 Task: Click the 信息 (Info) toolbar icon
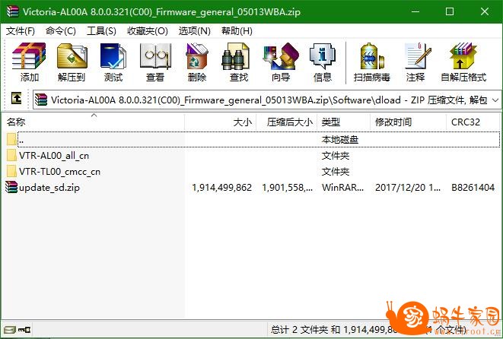[x=323, y=56]
